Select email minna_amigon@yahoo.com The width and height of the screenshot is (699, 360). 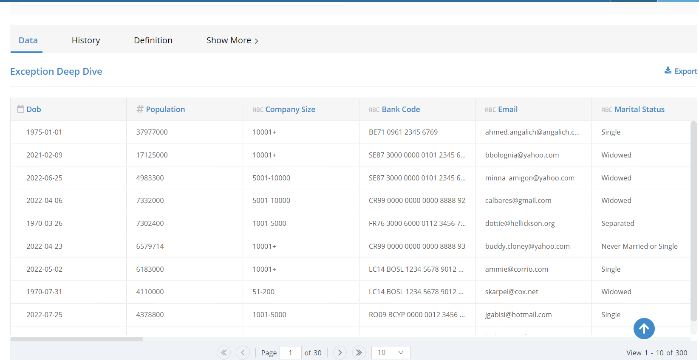tap(529, 178)
